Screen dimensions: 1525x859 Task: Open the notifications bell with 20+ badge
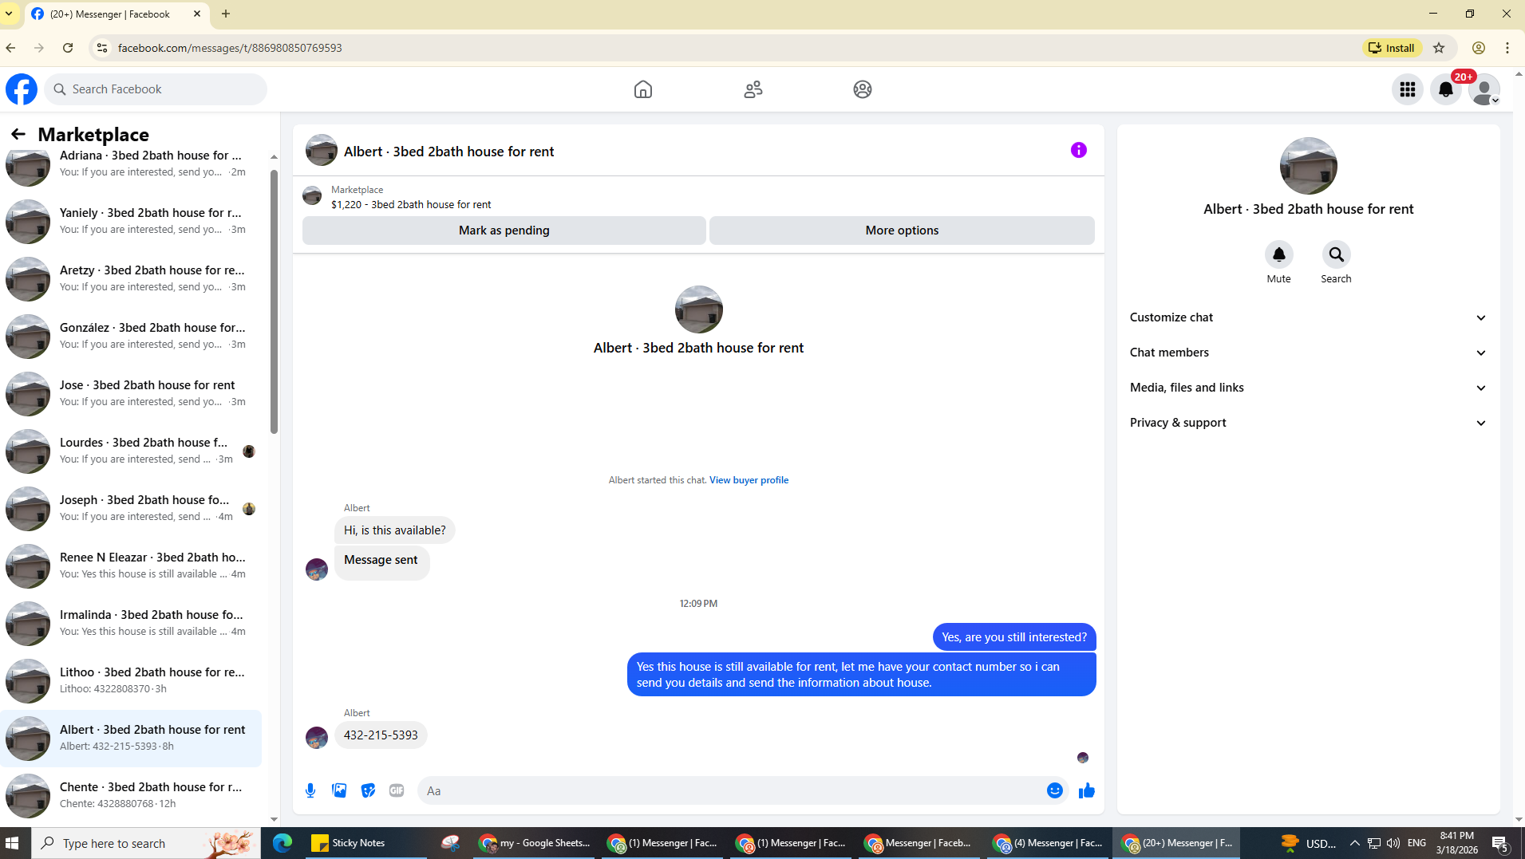point(1446,89)
